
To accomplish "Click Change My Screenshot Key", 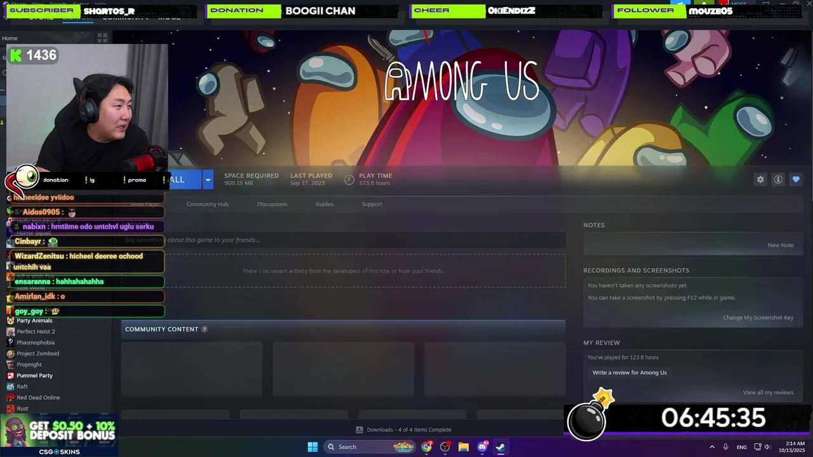I will click(x=758, y=317).
